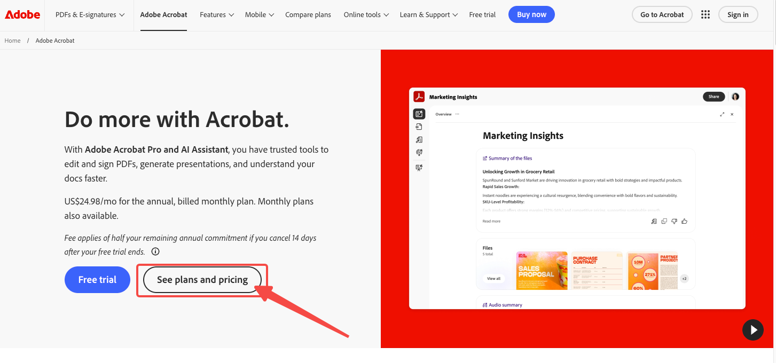The height and width of the screenshot is (363, 776).
Task: Click the 'Audio summary' label
Action: (x=505, y=305)
